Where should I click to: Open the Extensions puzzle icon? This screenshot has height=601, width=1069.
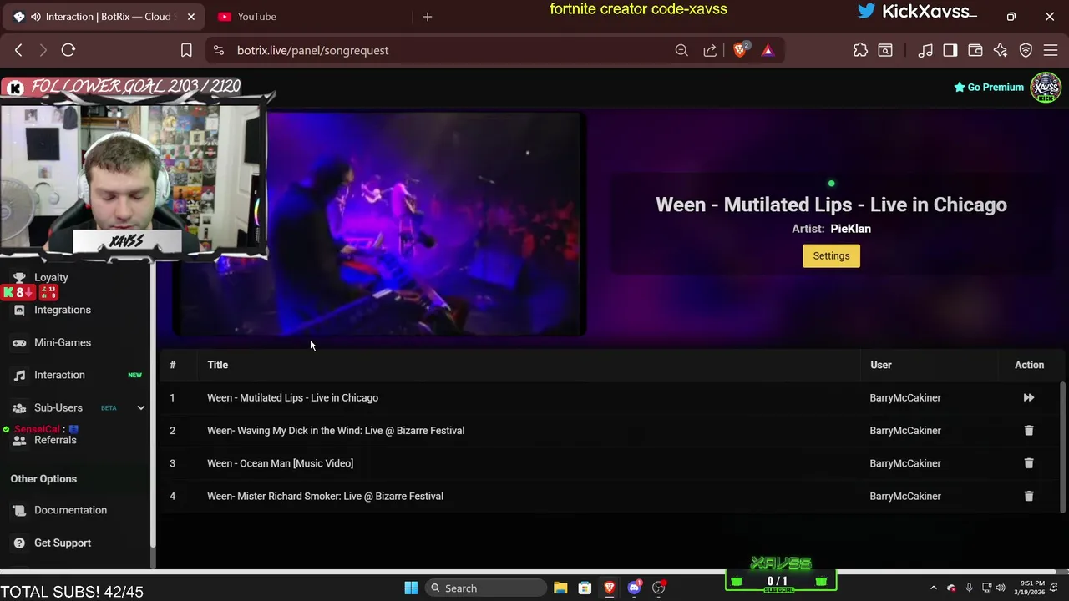point(860,51)
